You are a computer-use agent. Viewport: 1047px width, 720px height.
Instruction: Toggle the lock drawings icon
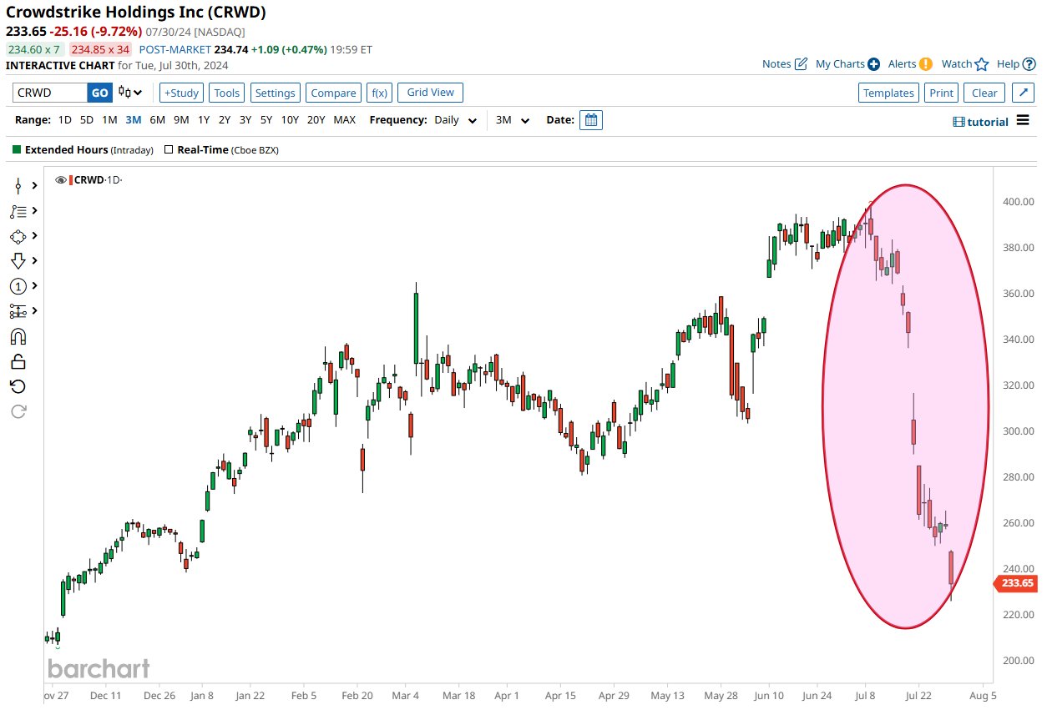[x=18, y=361]
